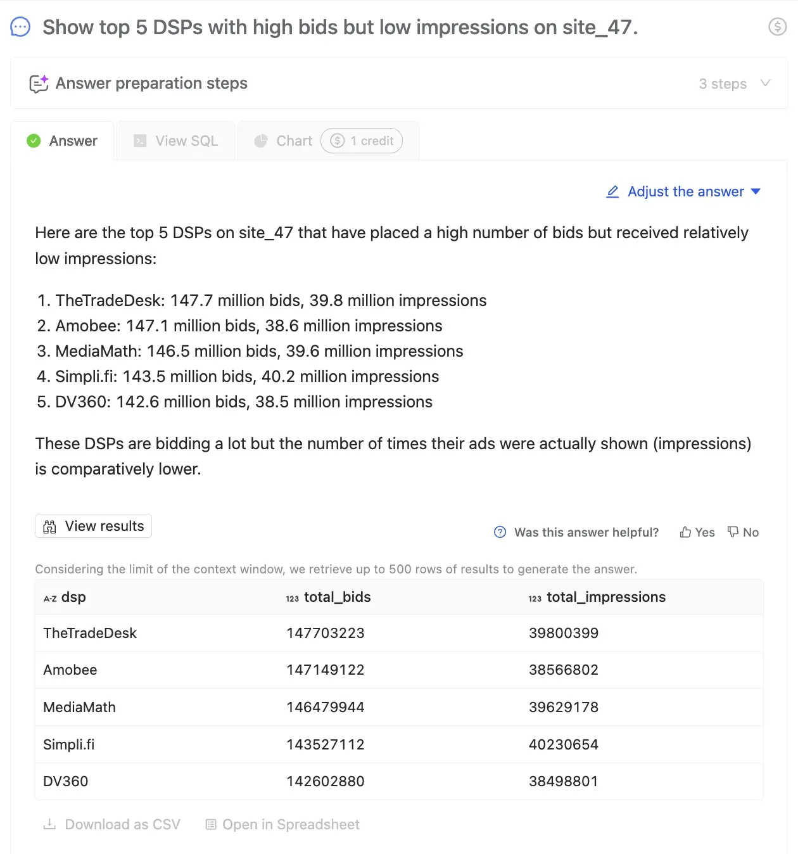Expand the Answer preparation steps section
This screenshot has width=798, height=854.
[x=151, y=84]
